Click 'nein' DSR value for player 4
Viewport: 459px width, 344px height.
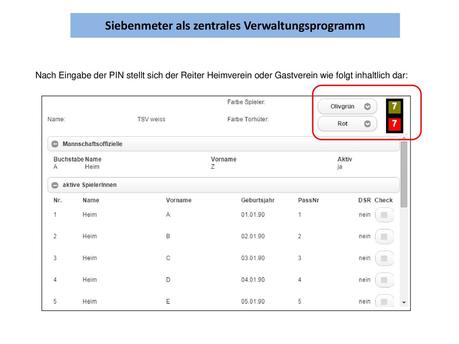click(x=364, y=280)
